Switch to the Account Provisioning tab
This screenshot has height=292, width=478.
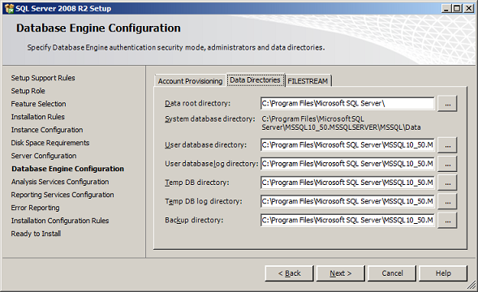pos(190,81)
